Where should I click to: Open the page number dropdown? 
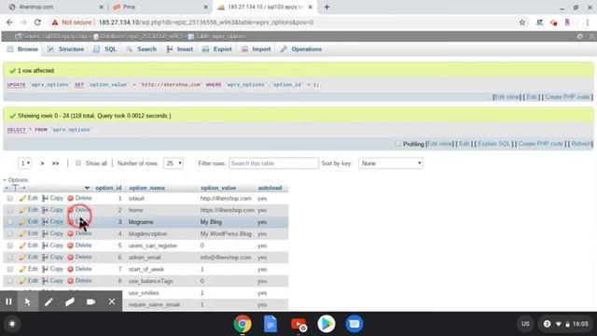click(25, 163)
